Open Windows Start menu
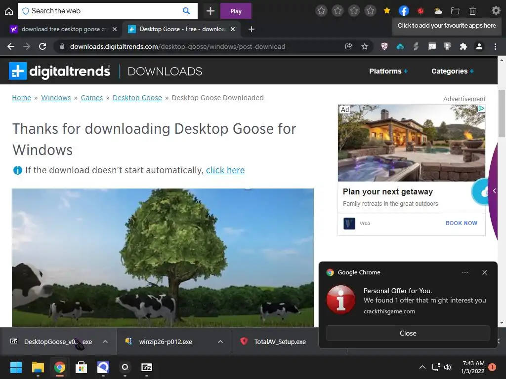 (16, 367)
